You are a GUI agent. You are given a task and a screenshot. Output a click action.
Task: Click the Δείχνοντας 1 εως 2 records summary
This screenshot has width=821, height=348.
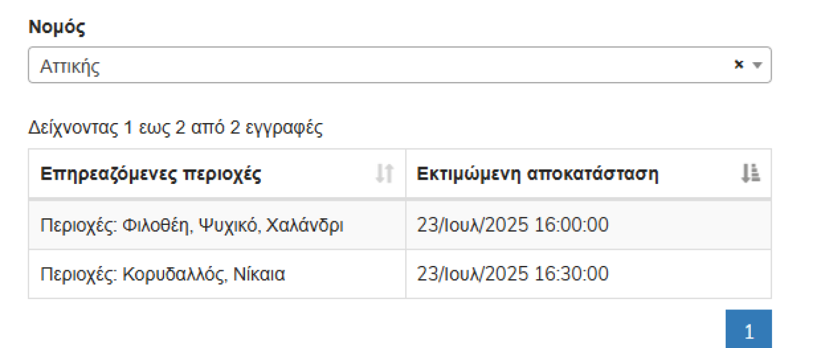tap(175, 128)
